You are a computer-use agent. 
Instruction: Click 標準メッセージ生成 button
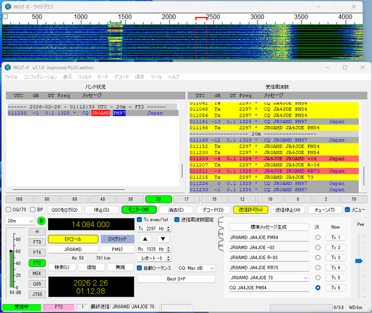click(269, 227)
